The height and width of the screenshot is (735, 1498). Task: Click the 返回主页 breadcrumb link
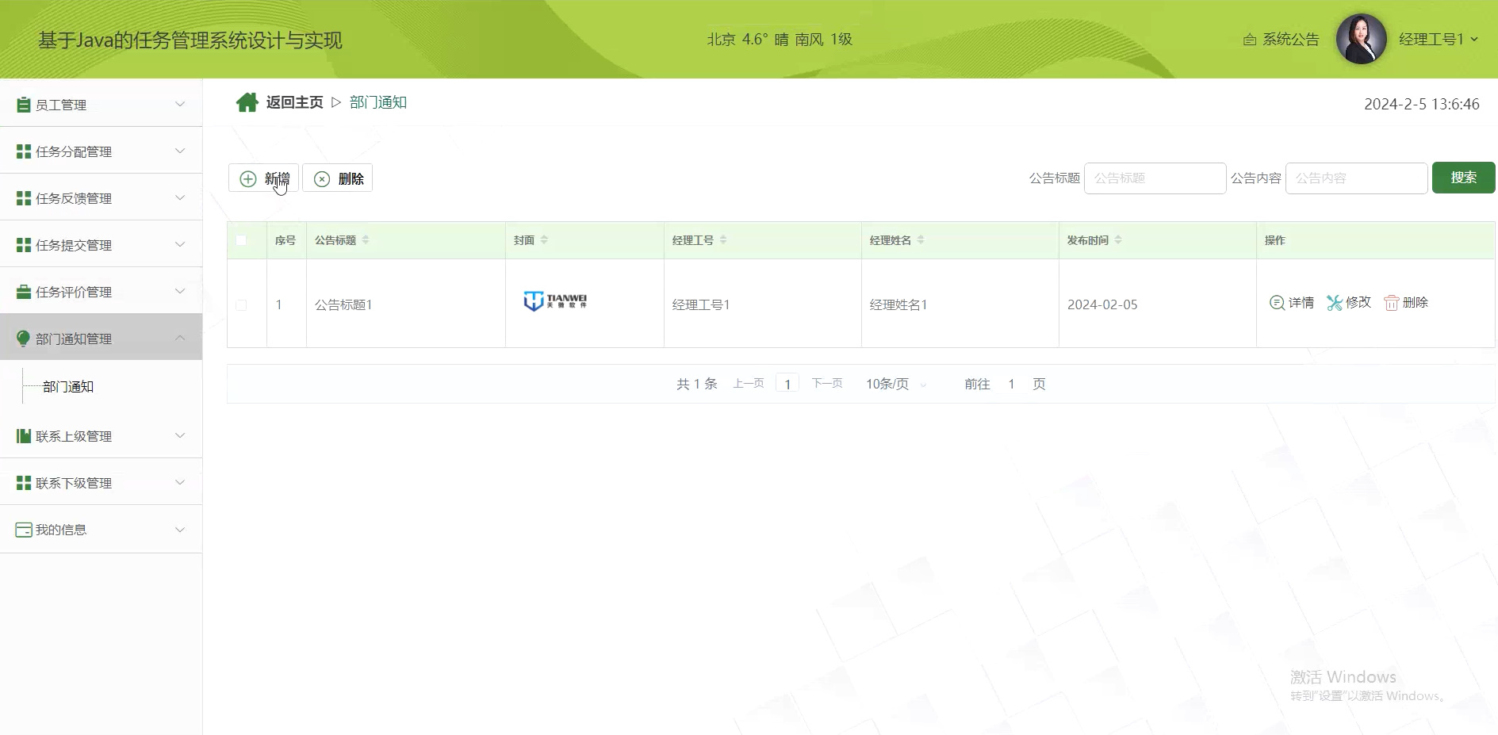click(295, 102)
